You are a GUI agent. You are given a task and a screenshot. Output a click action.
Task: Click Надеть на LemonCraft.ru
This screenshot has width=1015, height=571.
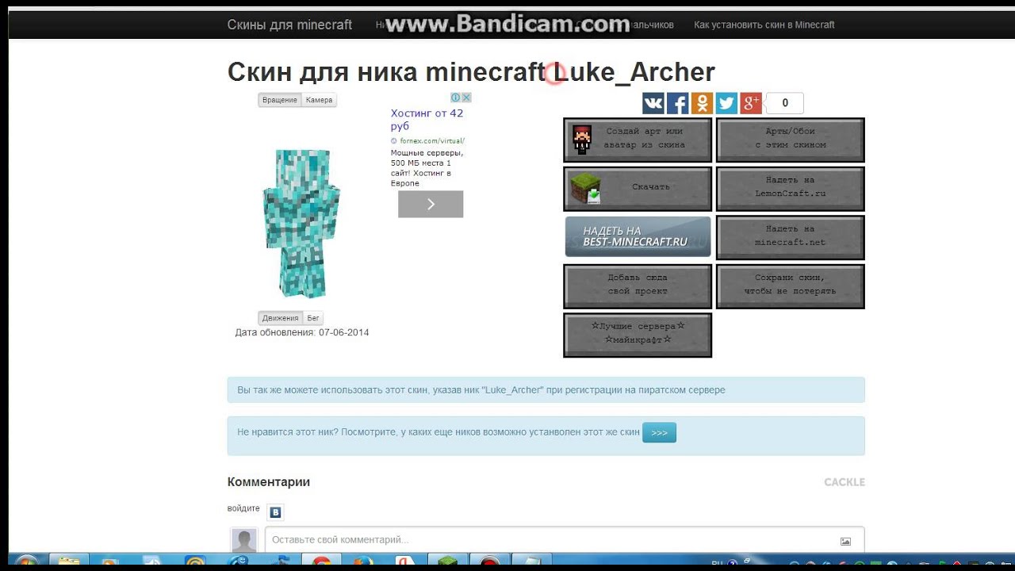pos(791,188)
